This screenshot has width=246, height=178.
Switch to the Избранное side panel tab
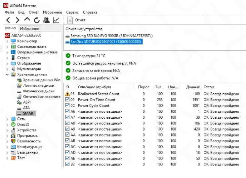[29, 29]
